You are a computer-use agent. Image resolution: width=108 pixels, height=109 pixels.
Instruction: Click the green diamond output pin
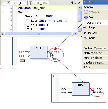(x=50, y=52)
